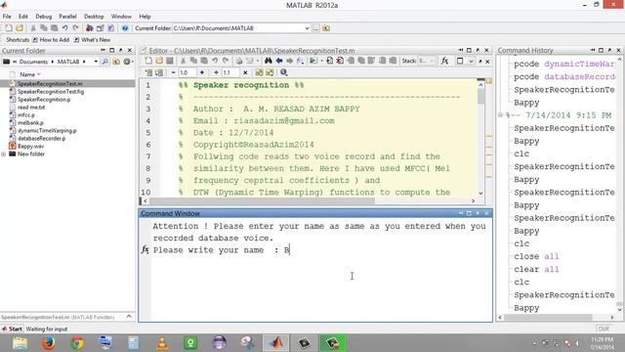This screenshot has width=625, height=352.
Task: Expand the New folder tree node
Action: pos(4,154)
